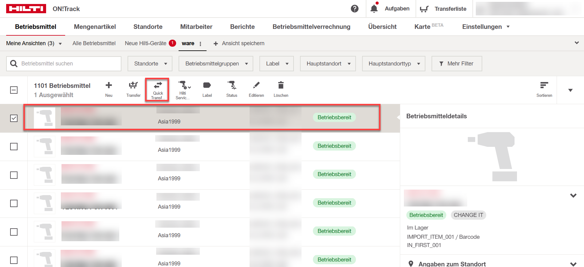The width and height of the screenshot is (584, 267).
Task: Click the blurred user account area
Action: click(528, 9)
